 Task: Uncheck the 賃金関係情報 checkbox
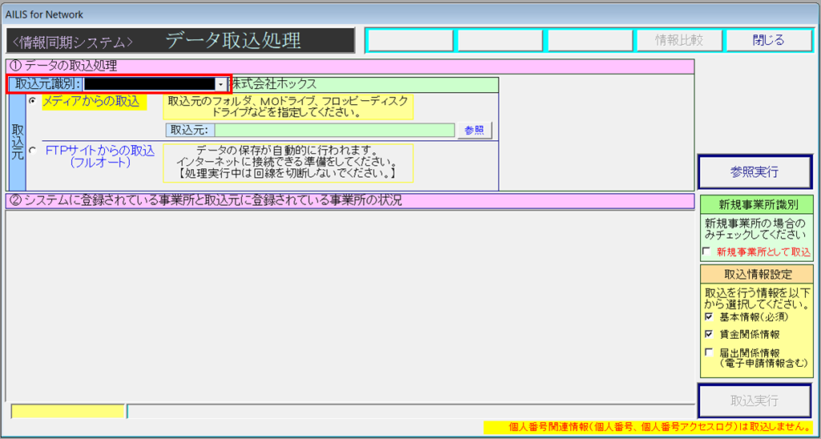[x=706, y=334]
